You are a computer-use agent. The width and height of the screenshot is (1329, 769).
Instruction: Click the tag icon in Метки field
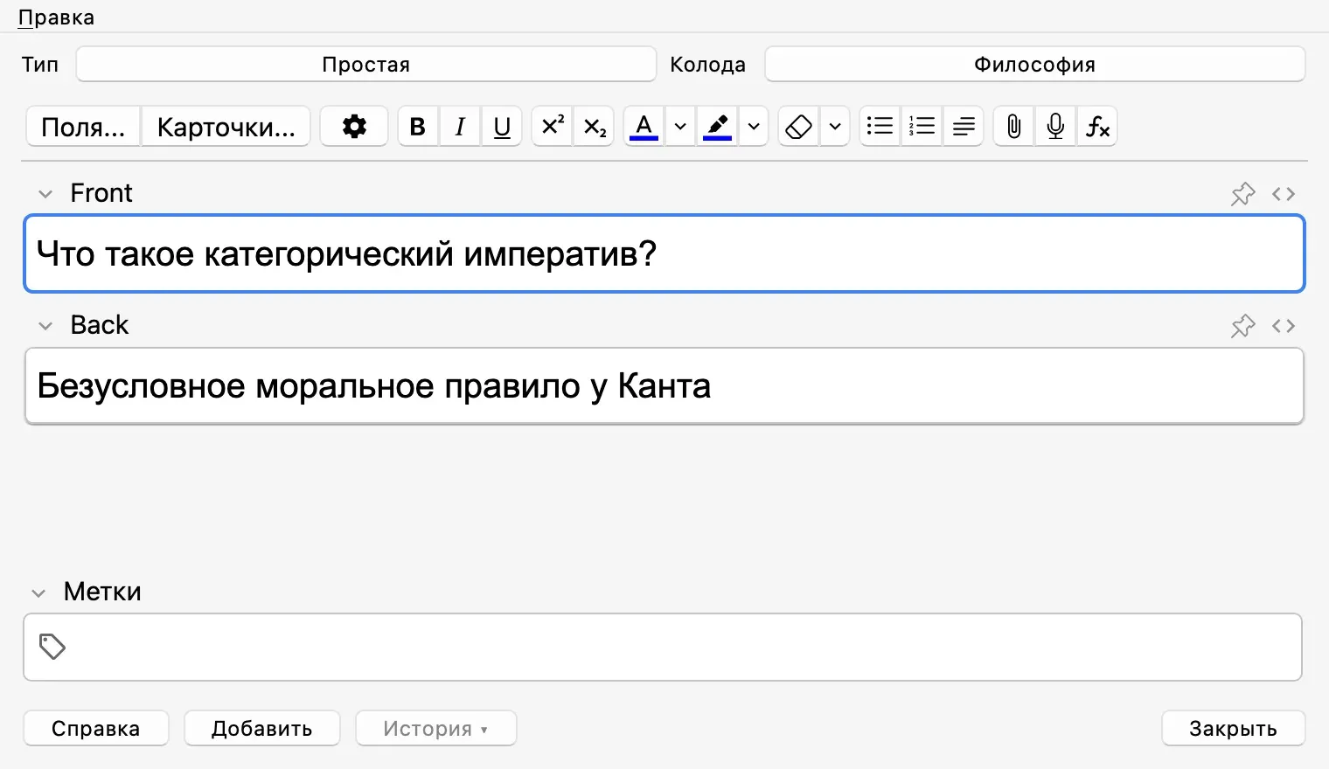click(52, 647)
